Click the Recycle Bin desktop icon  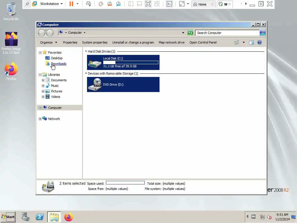click(x=11, y=11)
